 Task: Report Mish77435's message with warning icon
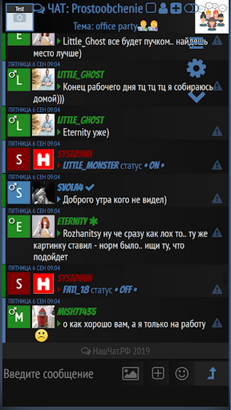(217, 323)
